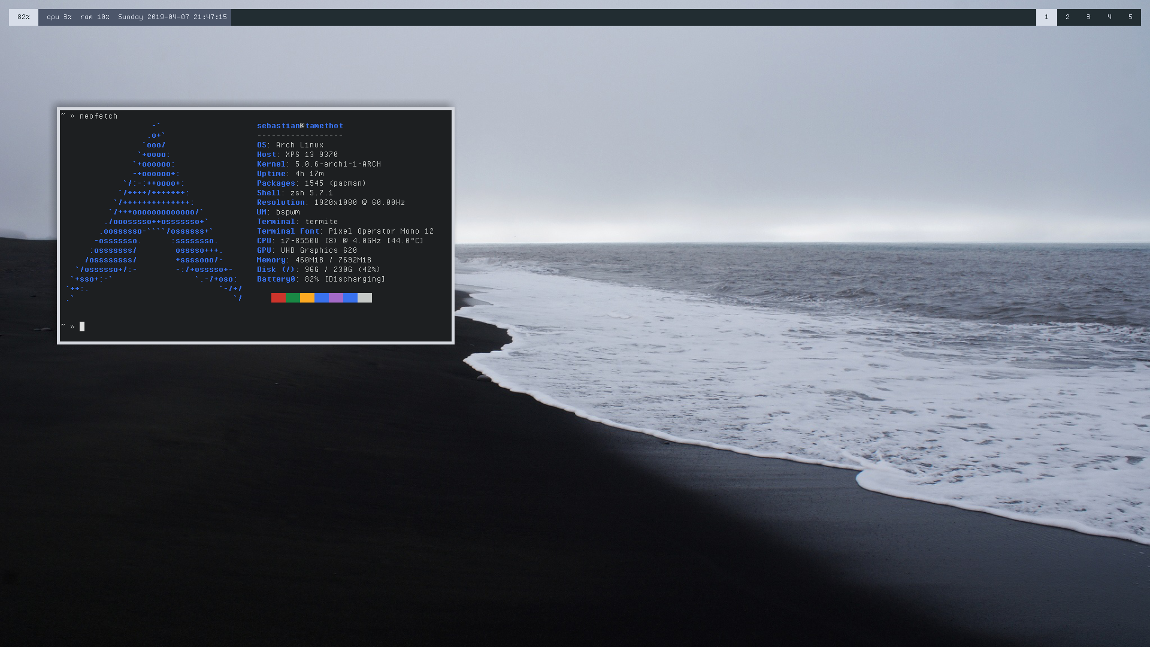Click the Terminal: termite line
This screenshot has height=647, width=1150.
(x=298, y=222)
